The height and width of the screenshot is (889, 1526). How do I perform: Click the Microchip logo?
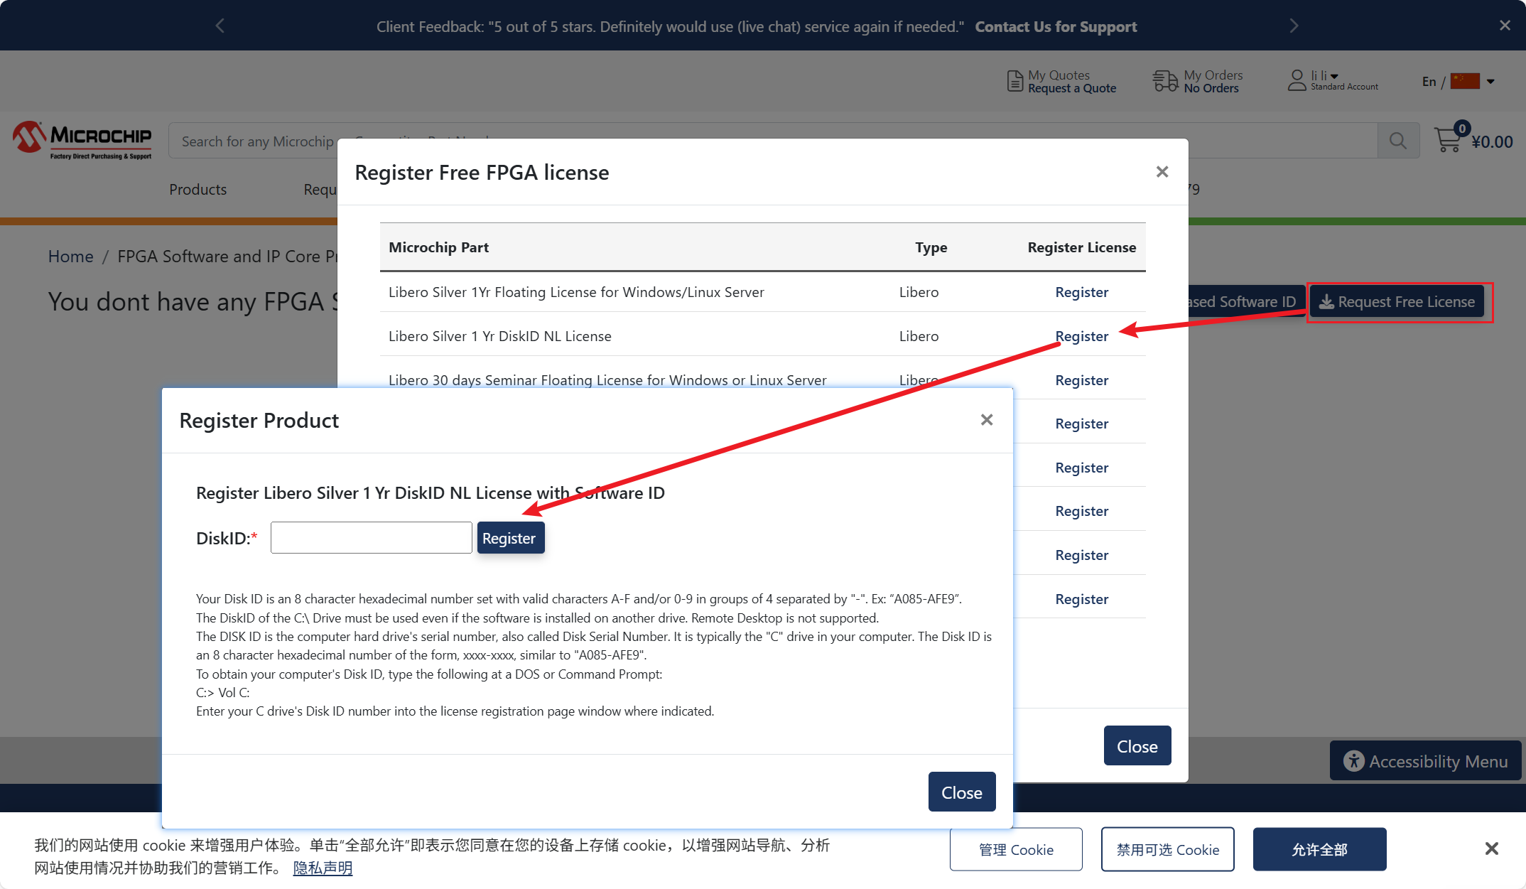(x=82, y=139)
